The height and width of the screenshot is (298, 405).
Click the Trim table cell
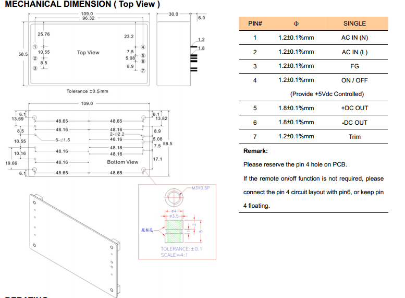354,137
